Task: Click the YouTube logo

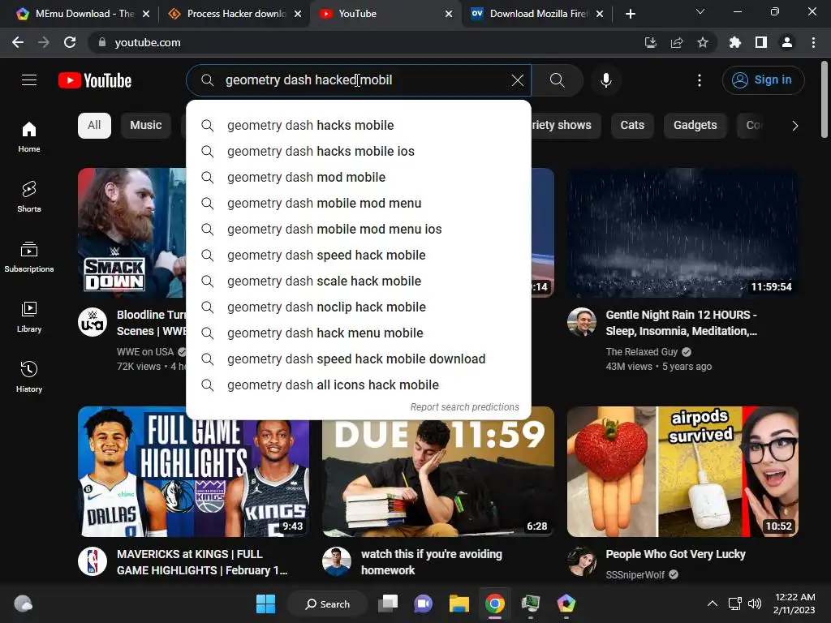Action: (95, 80)
